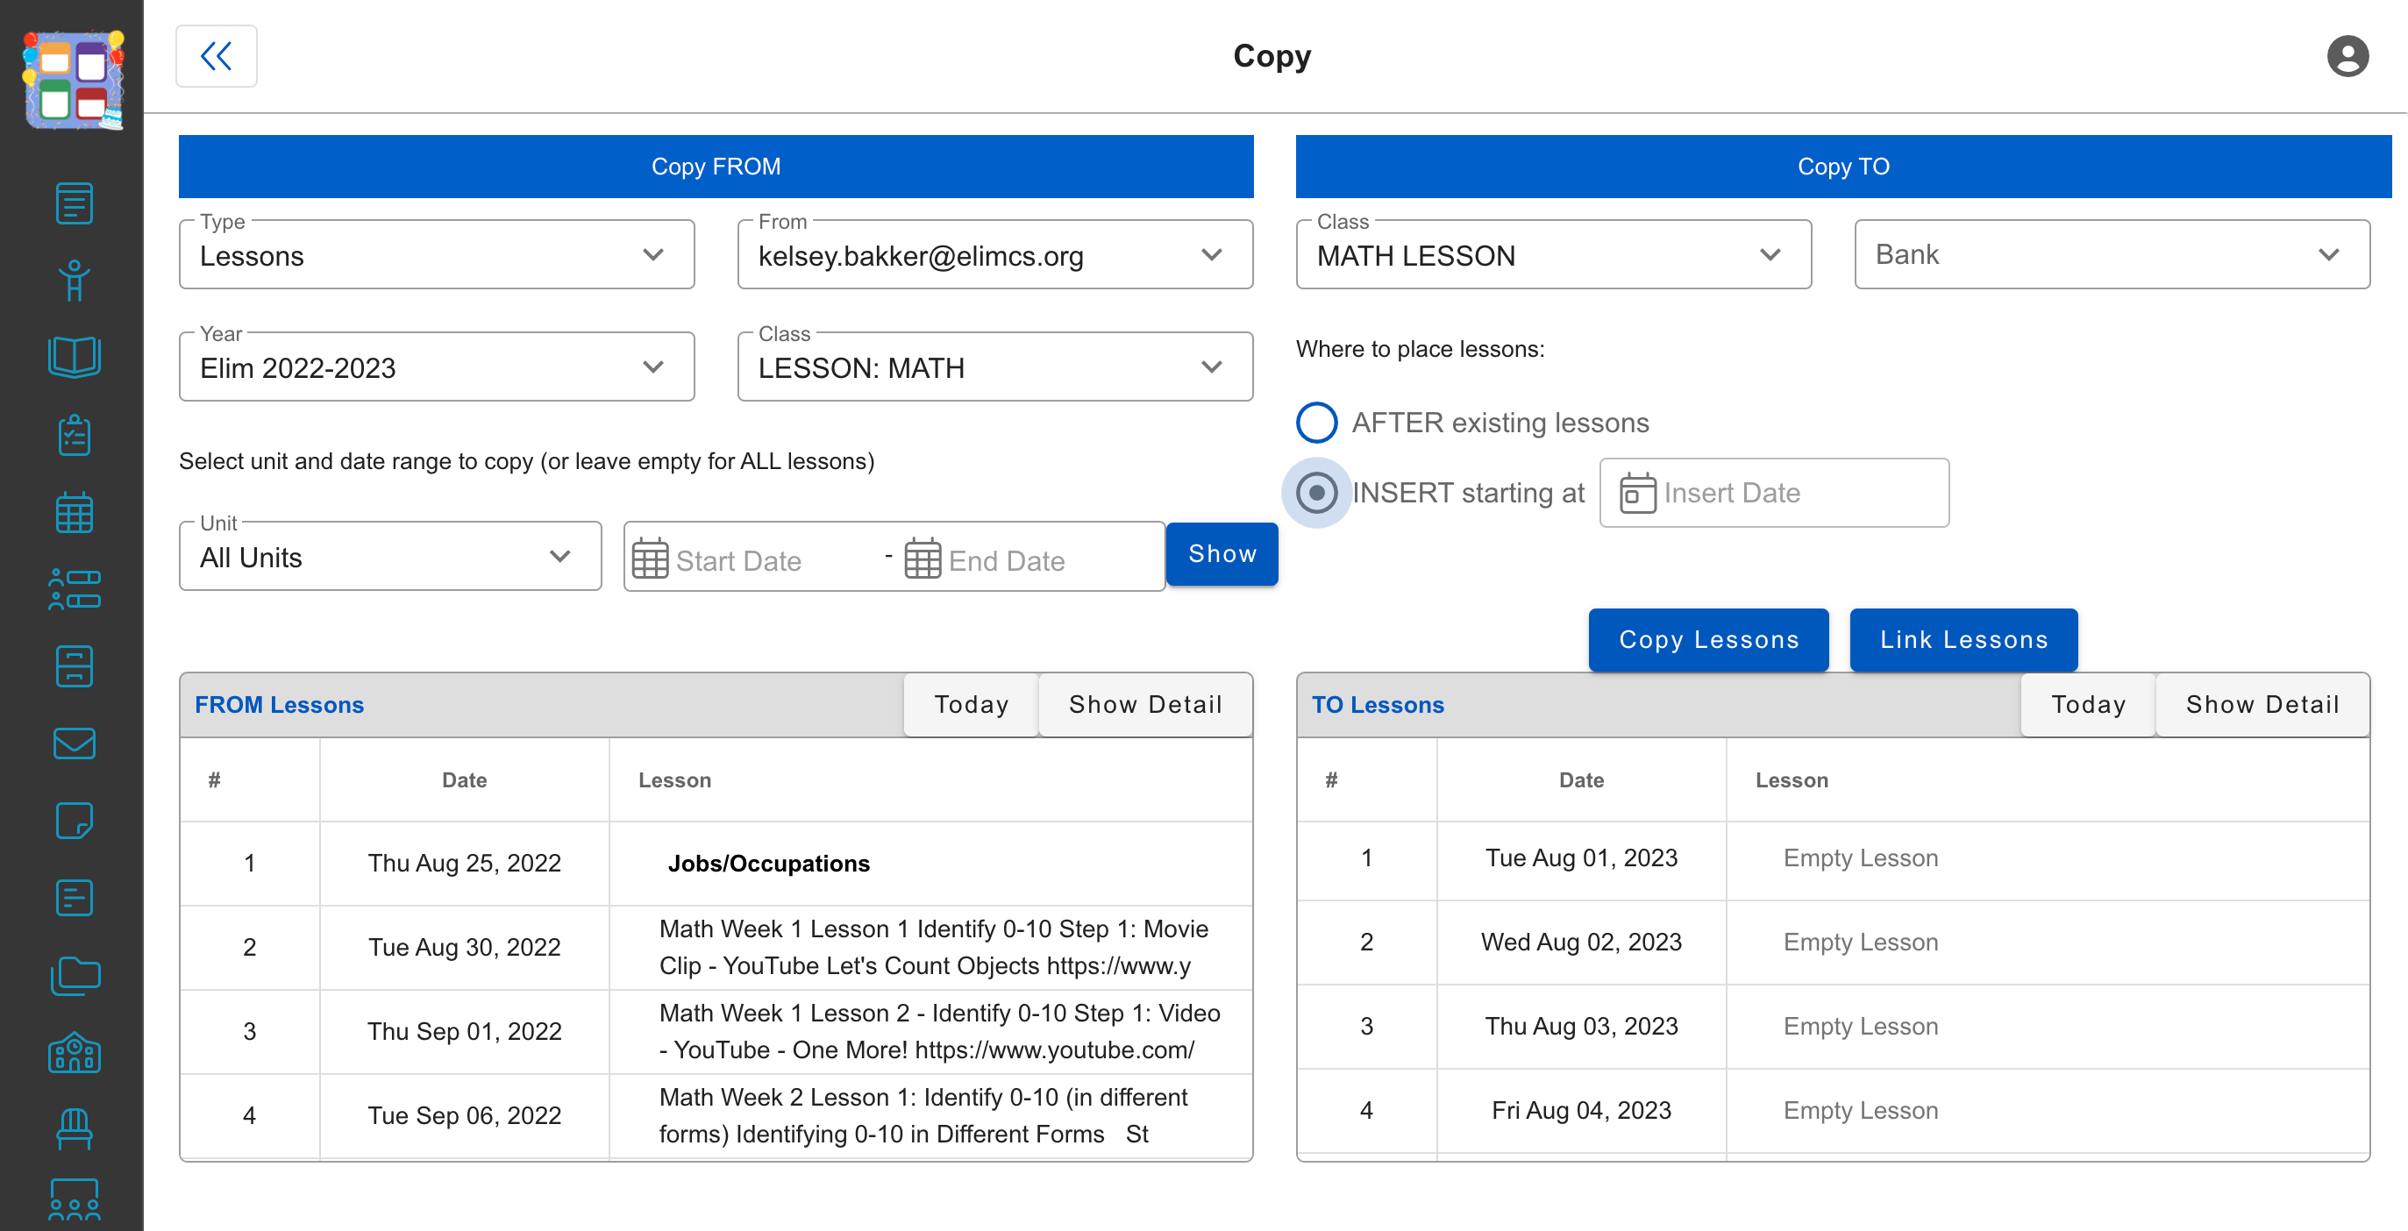Select AFTER existing lessons radio option

[1316, 423]
